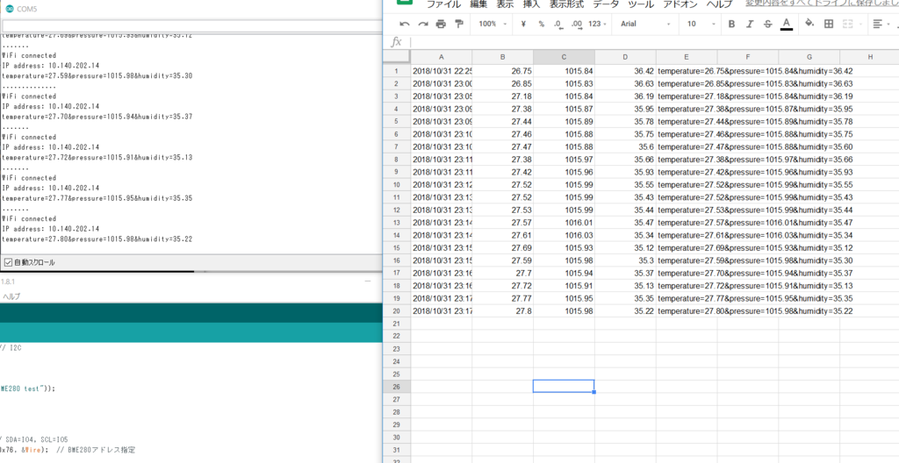
Task: Click row 14 temperature=27.61 query string
Action: [x=755, y=235]
